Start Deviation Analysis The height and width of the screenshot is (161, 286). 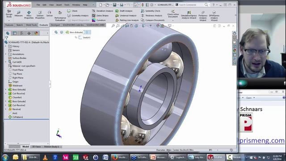tap(102, 11)
